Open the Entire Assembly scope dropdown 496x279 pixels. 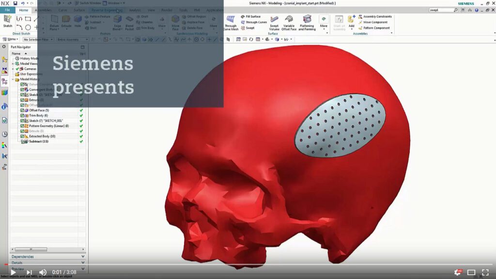pos(73,40)
